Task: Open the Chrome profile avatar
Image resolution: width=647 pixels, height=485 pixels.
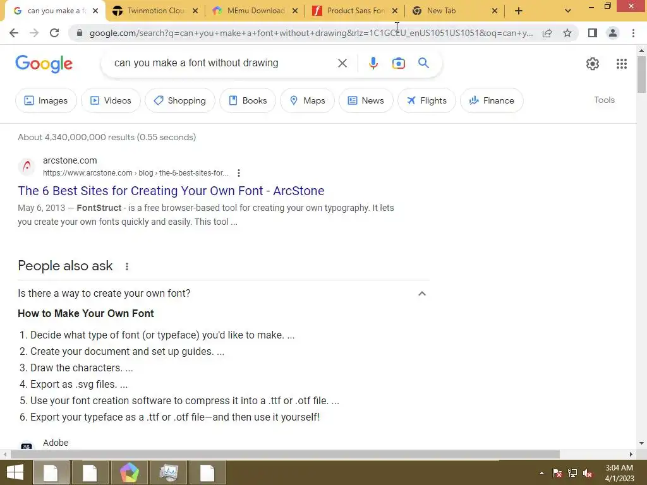Action: point(613,33)
